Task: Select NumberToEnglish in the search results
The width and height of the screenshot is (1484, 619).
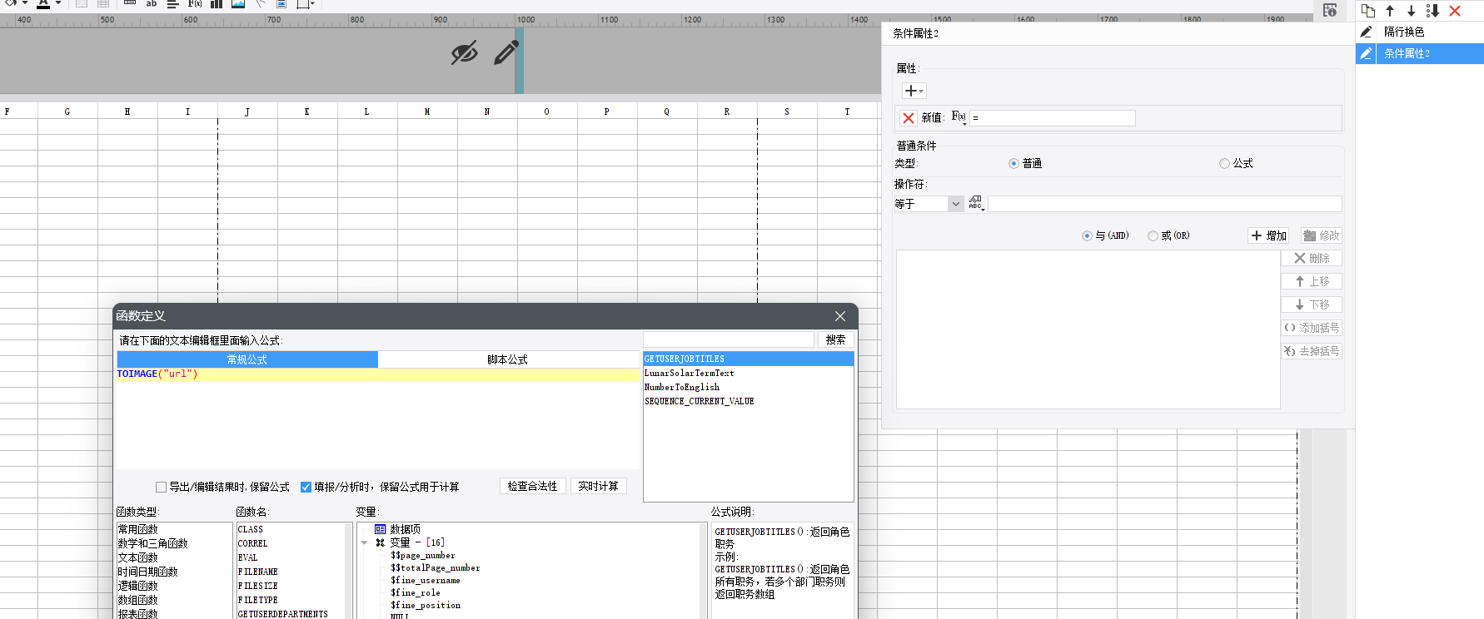Action: [748, 387]
